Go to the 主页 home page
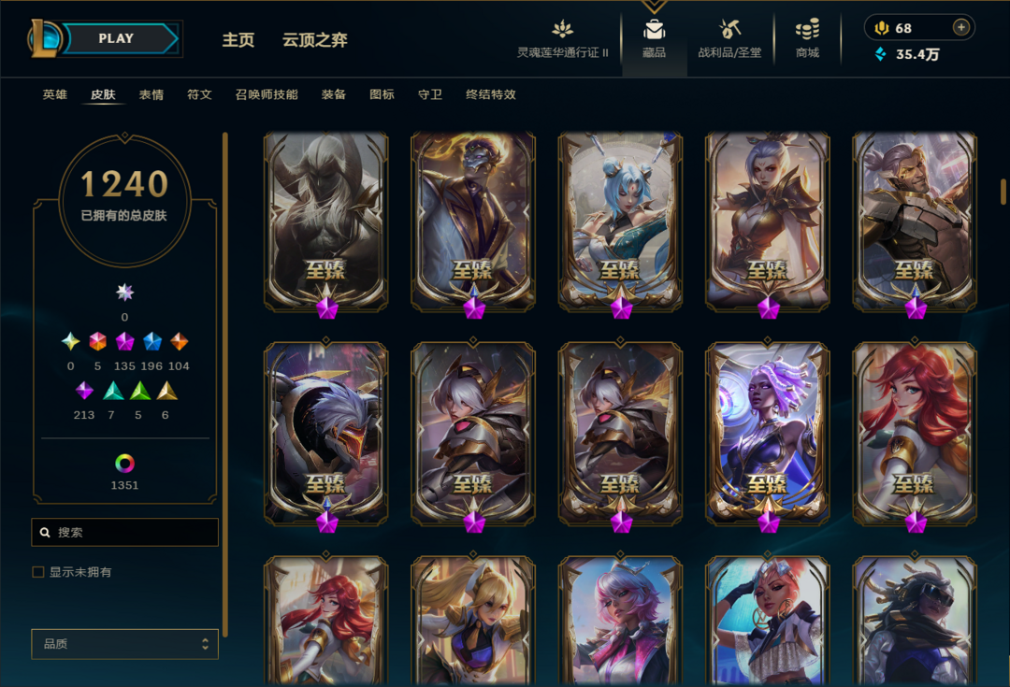The width and height of the screenshot is (1010, 687). [238, 40]
